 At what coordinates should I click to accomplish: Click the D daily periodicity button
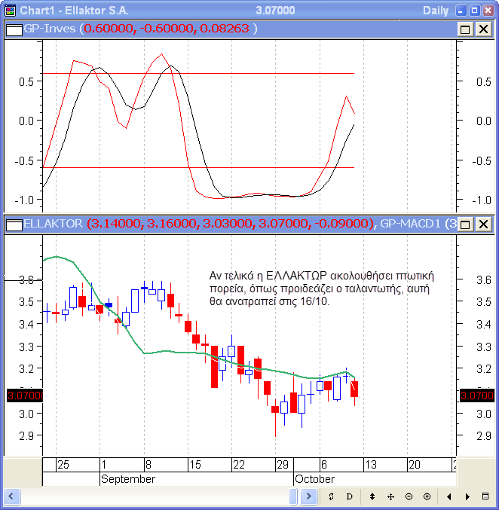(x=349, y=496)
